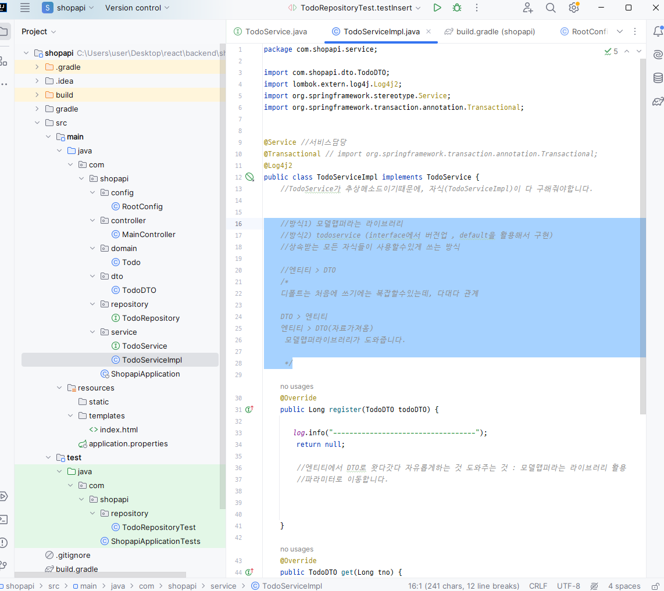664x591 pixels.
Task: Select index.html in templates
Action: (x=119, y=429)
